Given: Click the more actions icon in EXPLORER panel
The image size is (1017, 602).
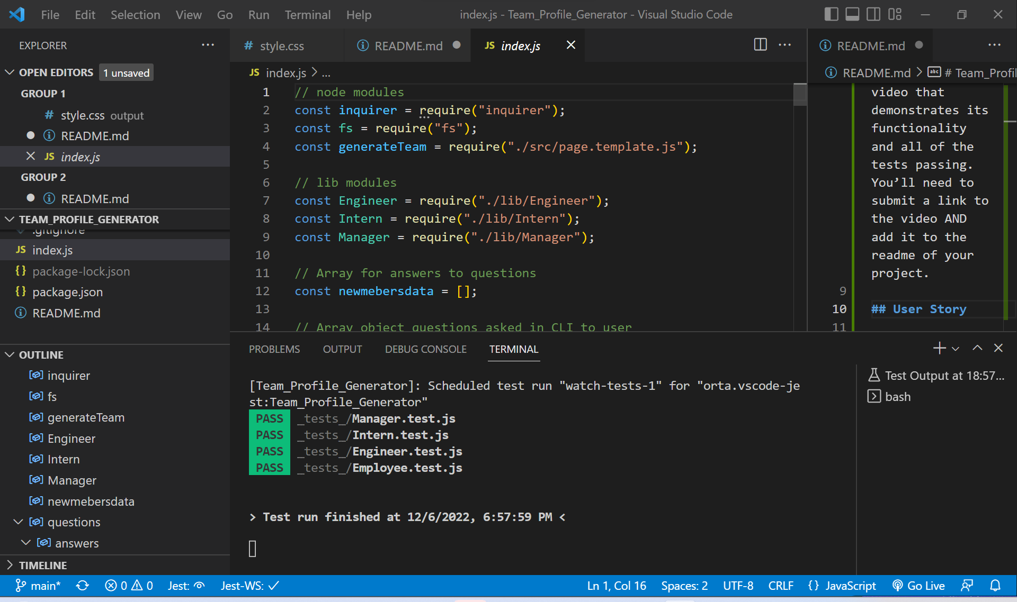Looking at the screenshot, I should click(x=208, y=44).
